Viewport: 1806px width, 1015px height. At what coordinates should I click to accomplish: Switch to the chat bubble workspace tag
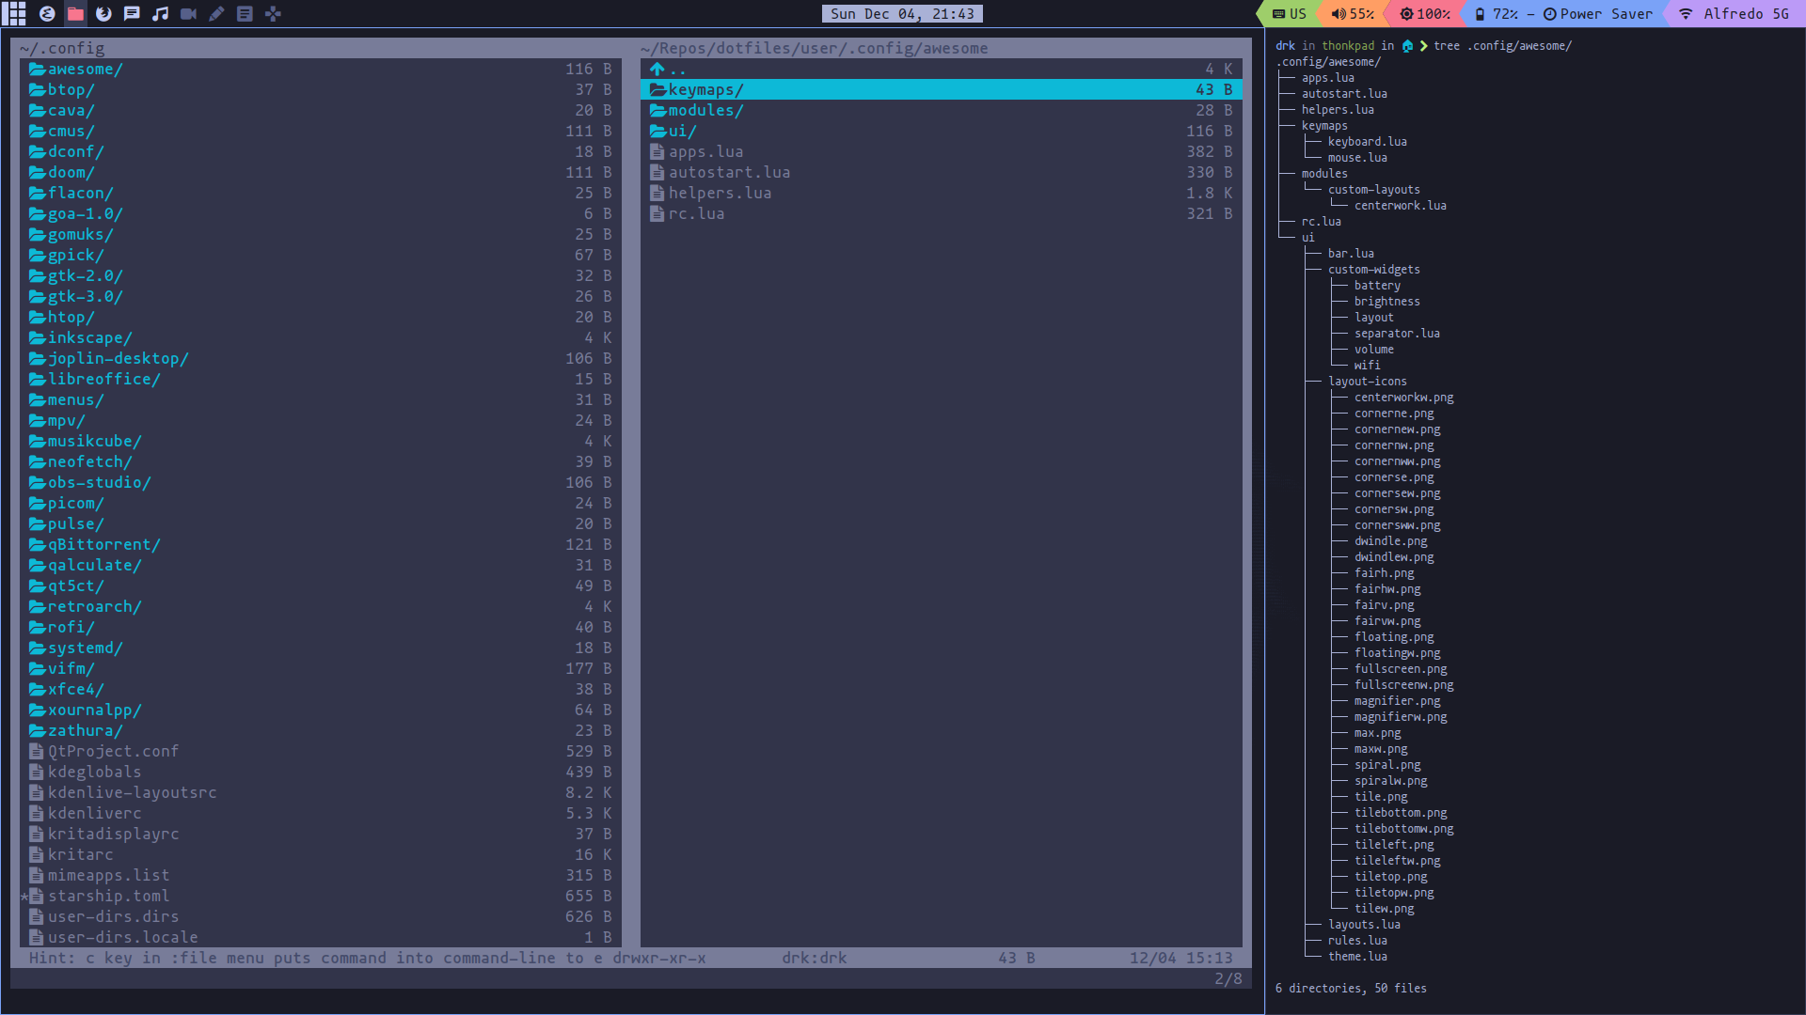[132, 13]
